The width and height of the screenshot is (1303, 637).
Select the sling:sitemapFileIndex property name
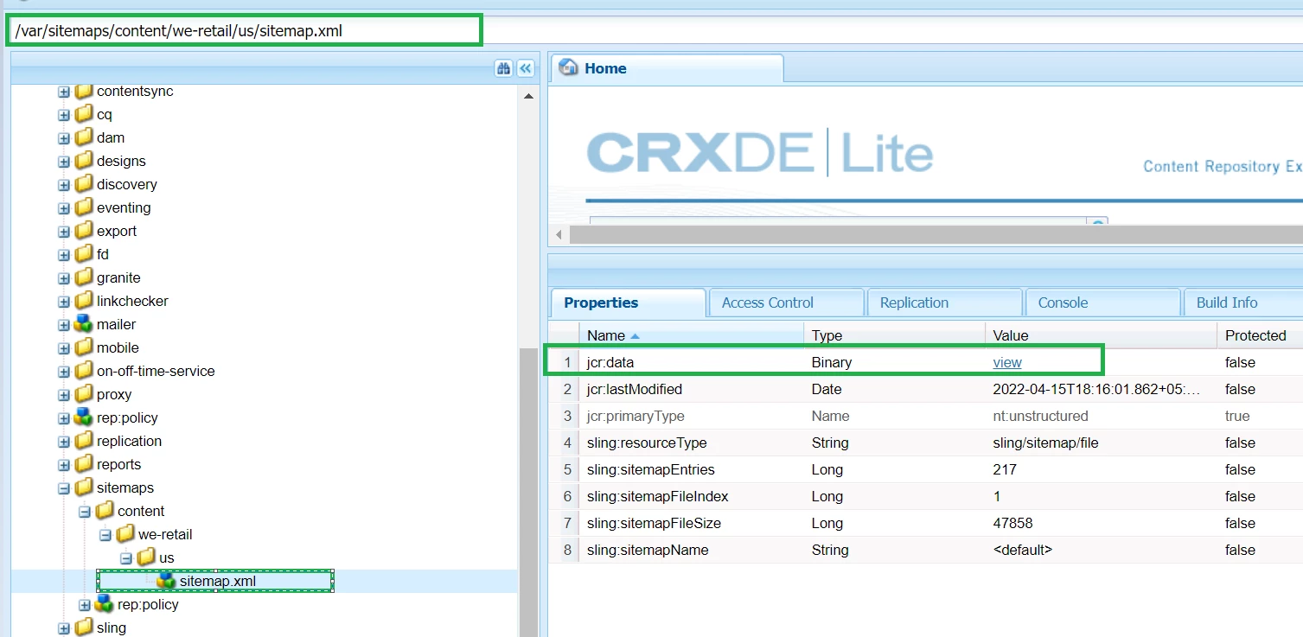click(657, 496)
